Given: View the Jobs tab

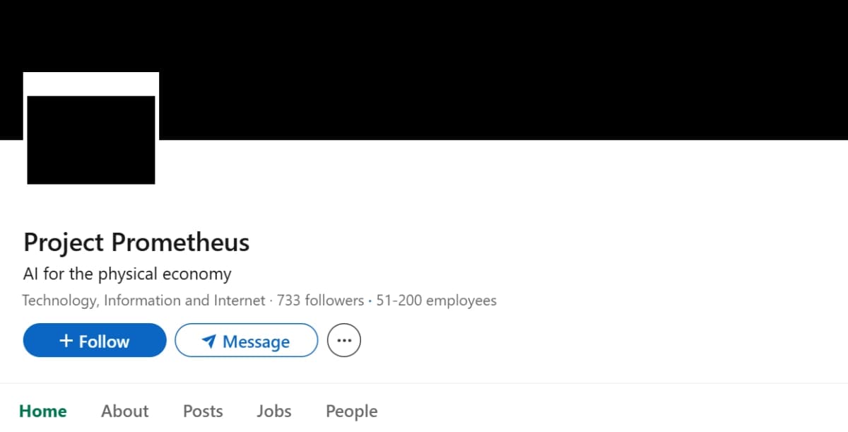Looking at the screenshot, I should [x=274, y=411].
